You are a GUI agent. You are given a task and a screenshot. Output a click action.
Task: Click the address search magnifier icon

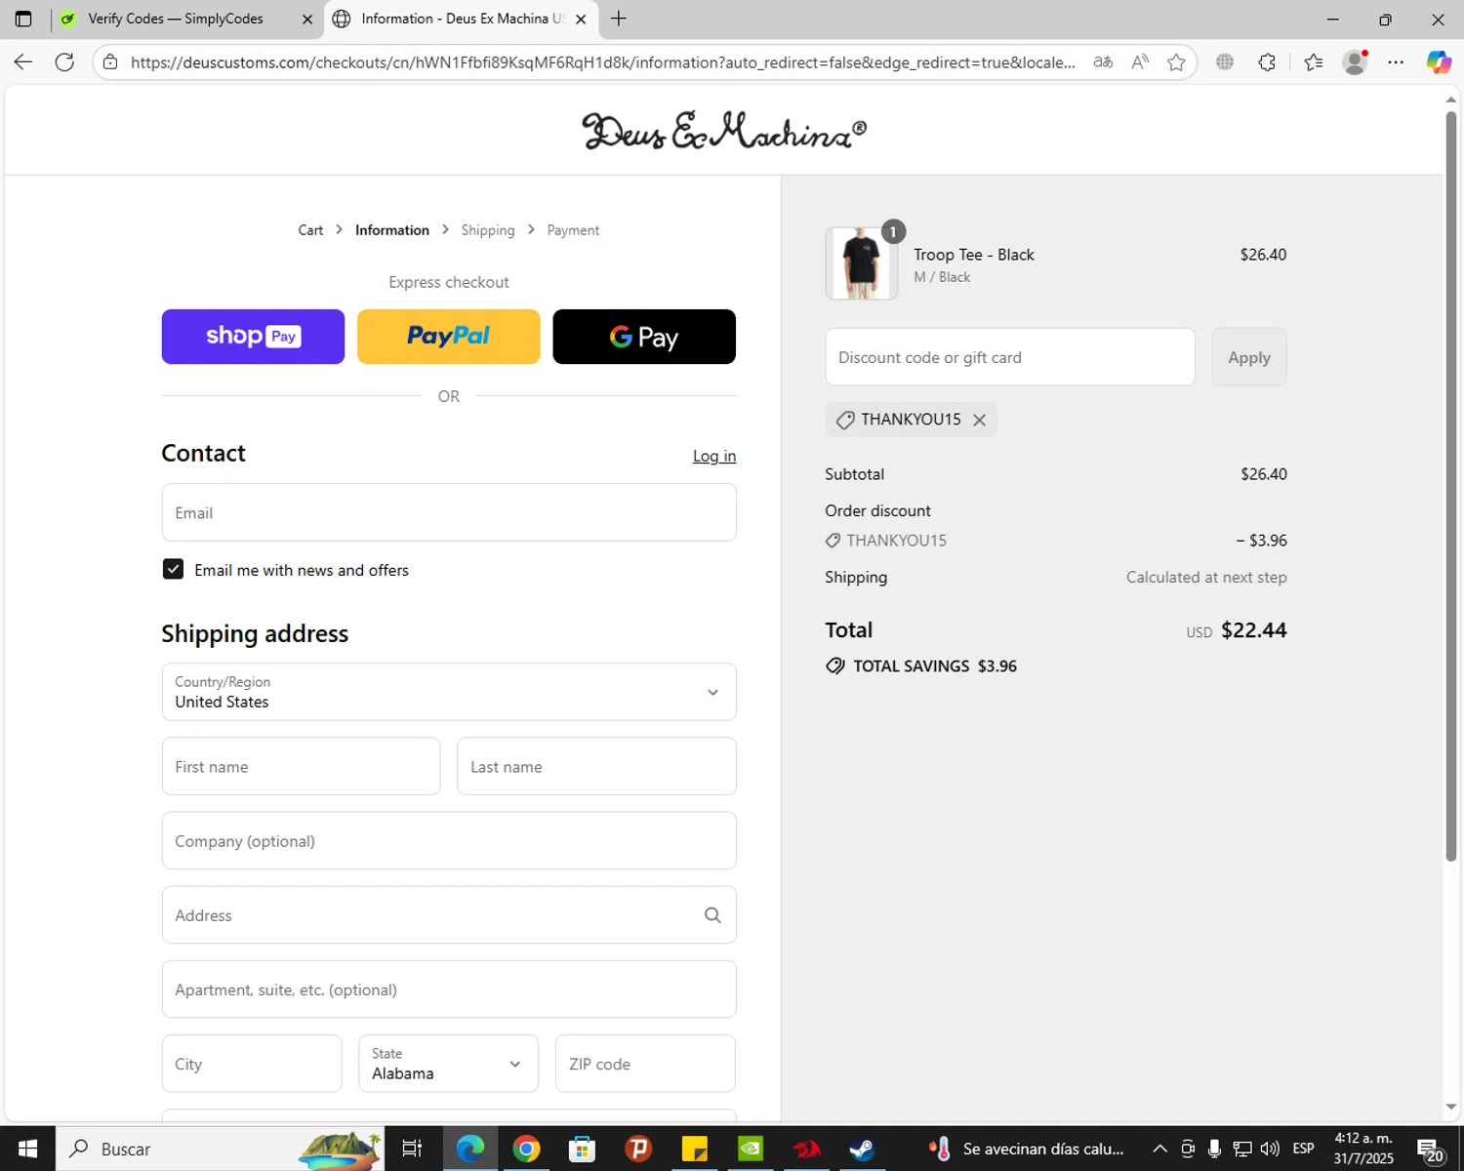tap(712, 914)
